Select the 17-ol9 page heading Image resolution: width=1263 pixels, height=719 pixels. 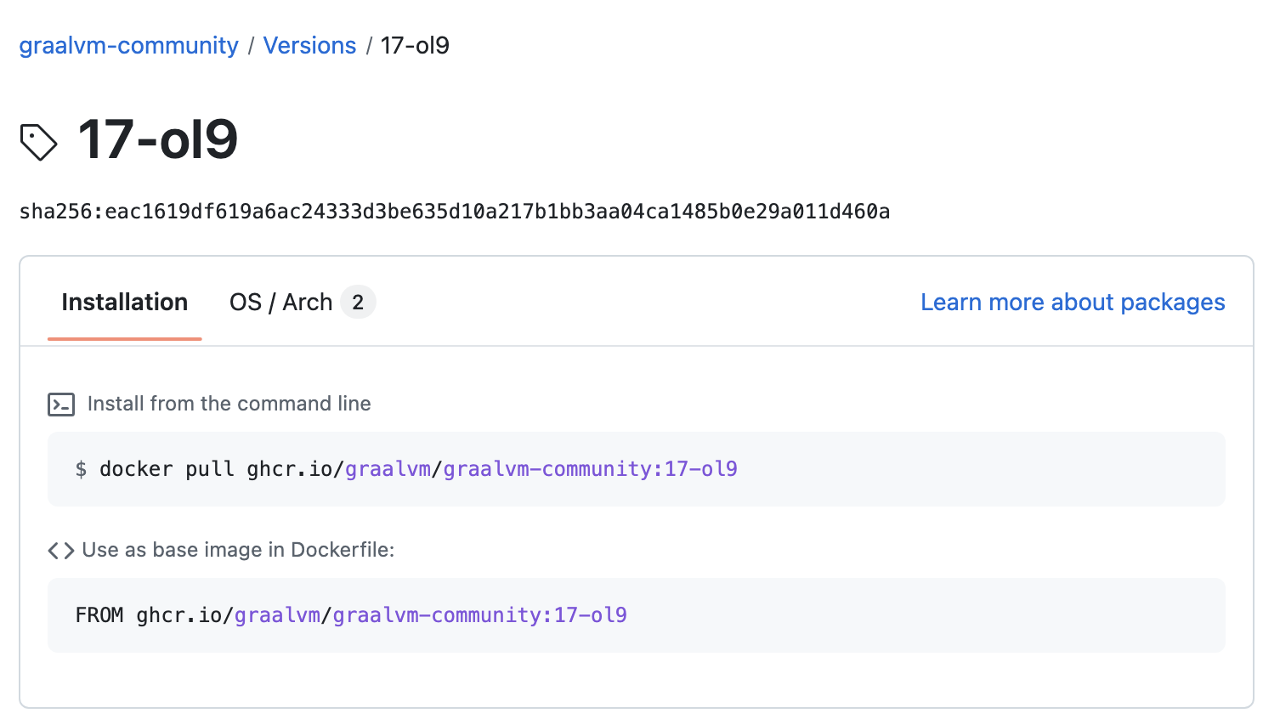[158, 139]
